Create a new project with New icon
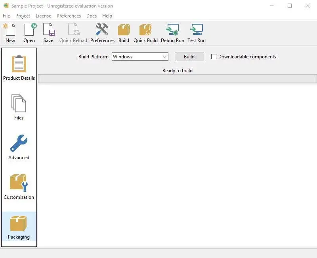This screenshot has height=258, width=317. pos(10,33)
